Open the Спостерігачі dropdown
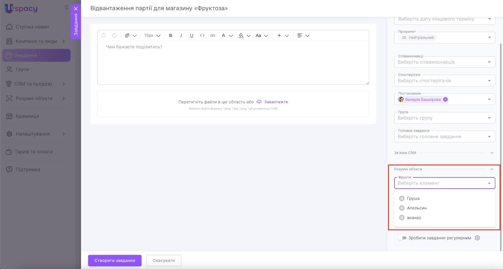Image resolution: width=503 pixels, height=269 pixels. [x=445, y=81]
